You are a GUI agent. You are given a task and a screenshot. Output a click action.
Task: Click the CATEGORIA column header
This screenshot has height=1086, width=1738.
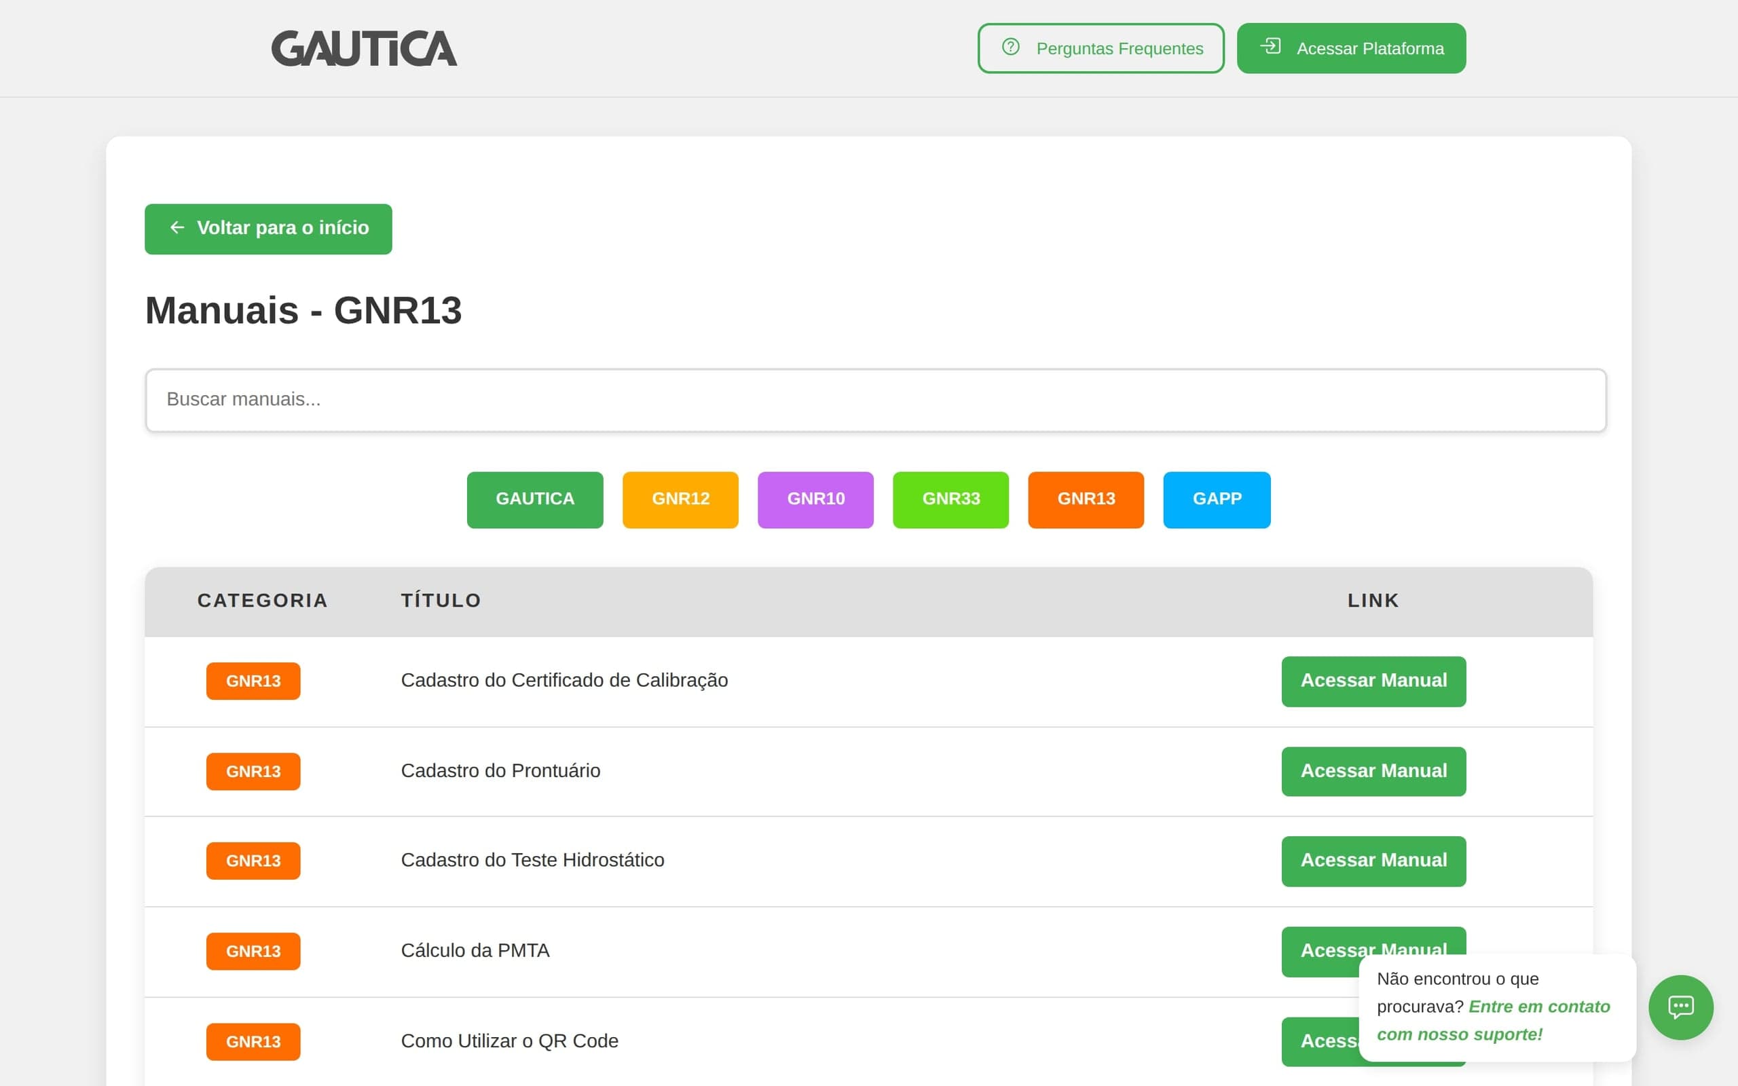pyautogui.click(x=262, y=601)
